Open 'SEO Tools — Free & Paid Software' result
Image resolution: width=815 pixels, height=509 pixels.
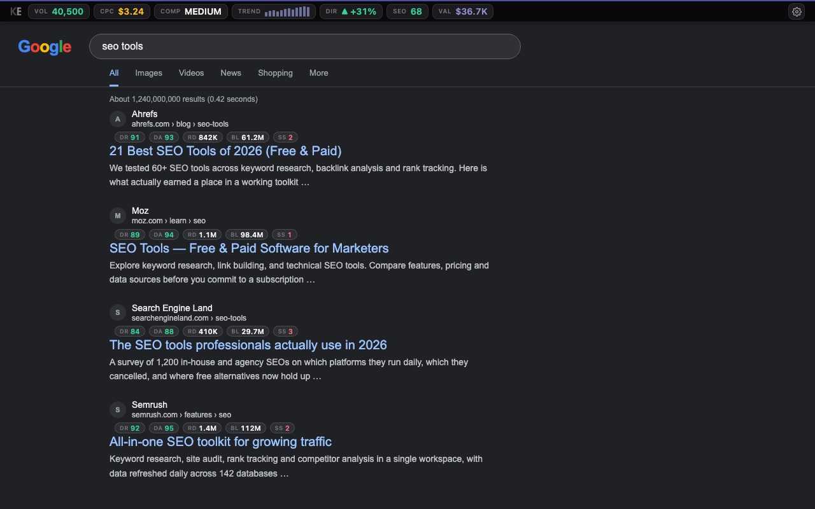(249, 248)
